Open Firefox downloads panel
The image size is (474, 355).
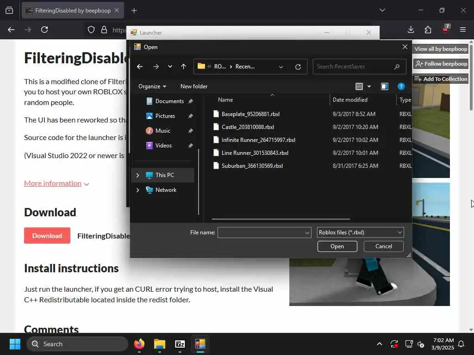click(x=411, y=30)
